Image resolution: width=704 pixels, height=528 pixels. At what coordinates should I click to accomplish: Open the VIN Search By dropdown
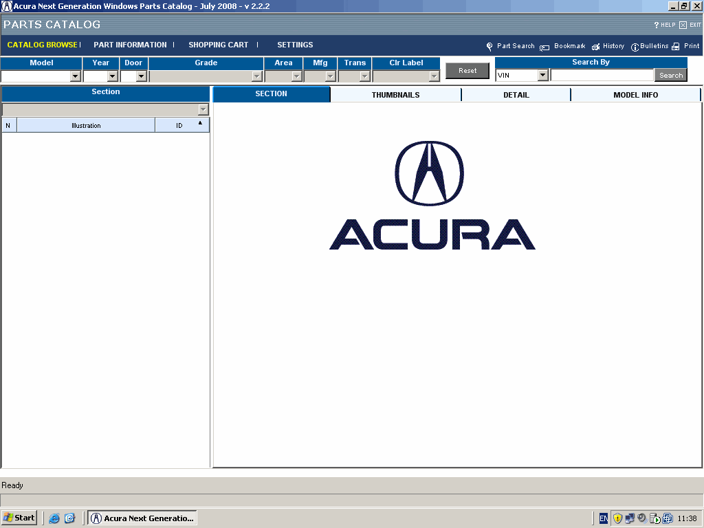542,75
